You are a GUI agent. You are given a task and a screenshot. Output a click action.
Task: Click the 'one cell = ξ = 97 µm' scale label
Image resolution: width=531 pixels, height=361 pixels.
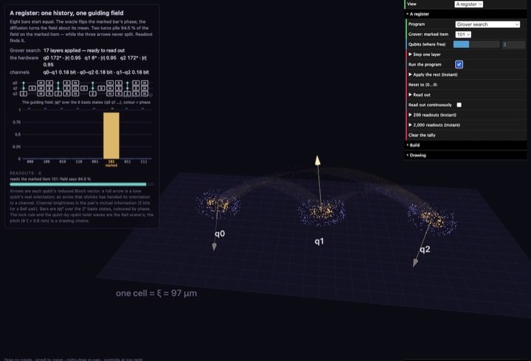coord(156,293)
